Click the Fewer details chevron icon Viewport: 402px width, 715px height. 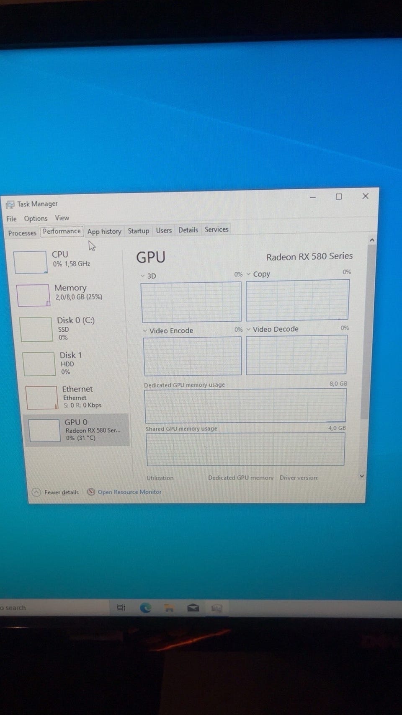[36, 492]
